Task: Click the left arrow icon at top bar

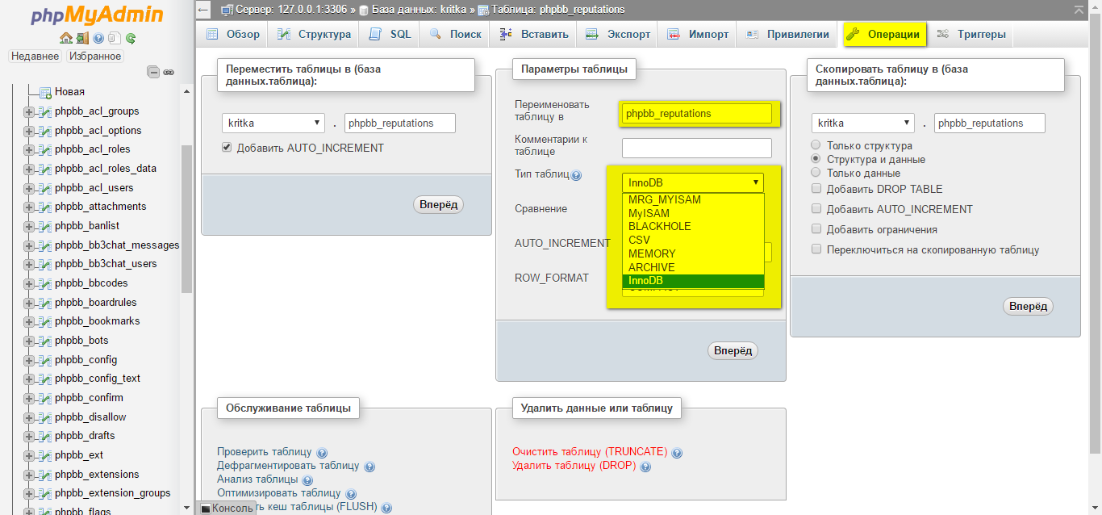Action: point(203,10)
